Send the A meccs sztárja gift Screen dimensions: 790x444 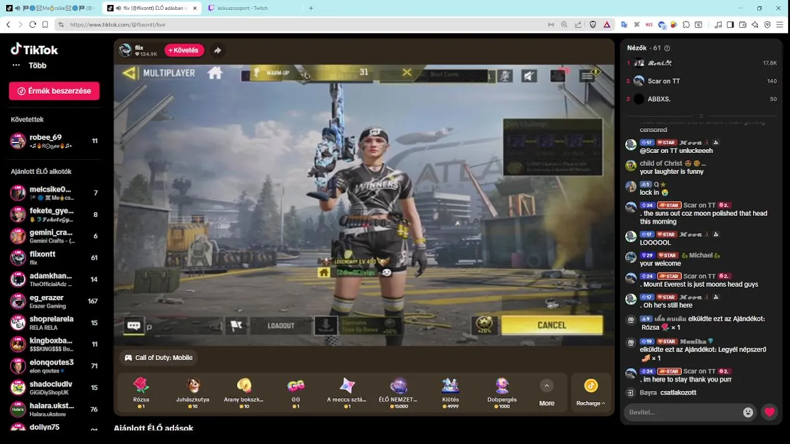click(x=347, y=393)
